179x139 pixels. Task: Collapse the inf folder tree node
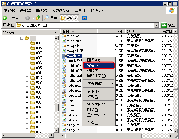tap(22, 38)
